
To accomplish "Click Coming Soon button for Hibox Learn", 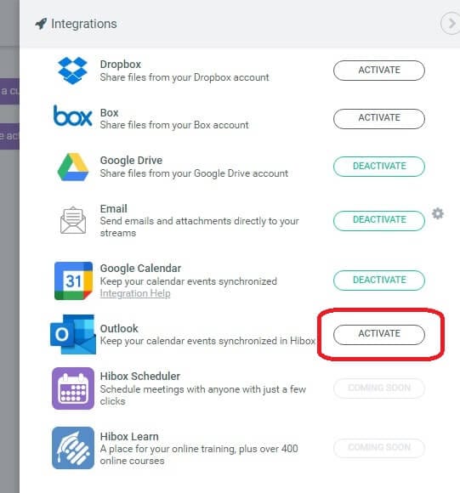I will [x=379, y=448].
